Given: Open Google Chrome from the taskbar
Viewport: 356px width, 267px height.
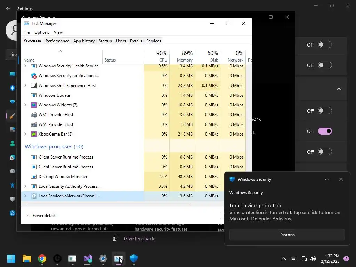Looking at the screenshot, I should pyautogui.click(x=42, y=258).
